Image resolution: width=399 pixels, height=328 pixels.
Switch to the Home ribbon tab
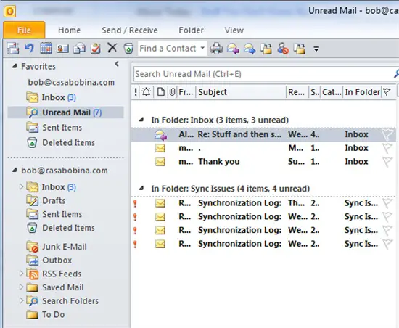69,30
